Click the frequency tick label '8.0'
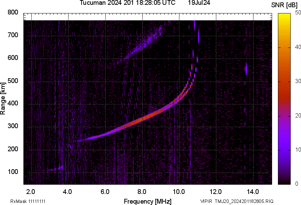 (x=142, y=192)
